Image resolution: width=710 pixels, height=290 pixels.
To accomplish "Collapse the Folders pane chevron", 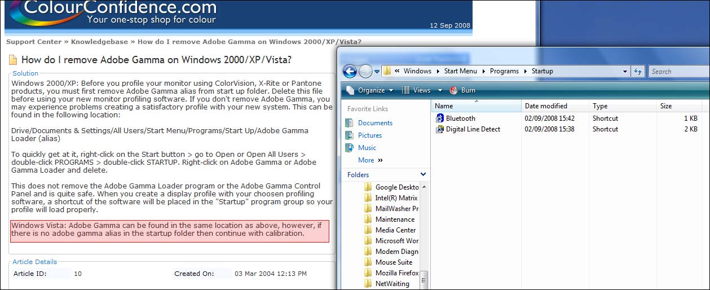I will (423, 174).
